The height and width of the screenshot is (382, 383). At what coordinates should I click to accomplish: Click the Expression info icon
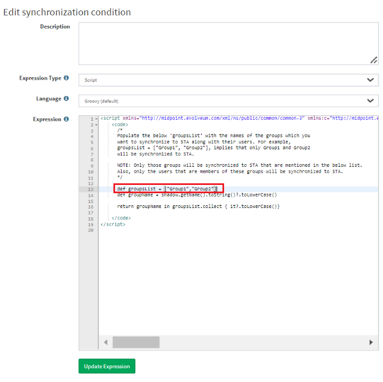[66, 119]
